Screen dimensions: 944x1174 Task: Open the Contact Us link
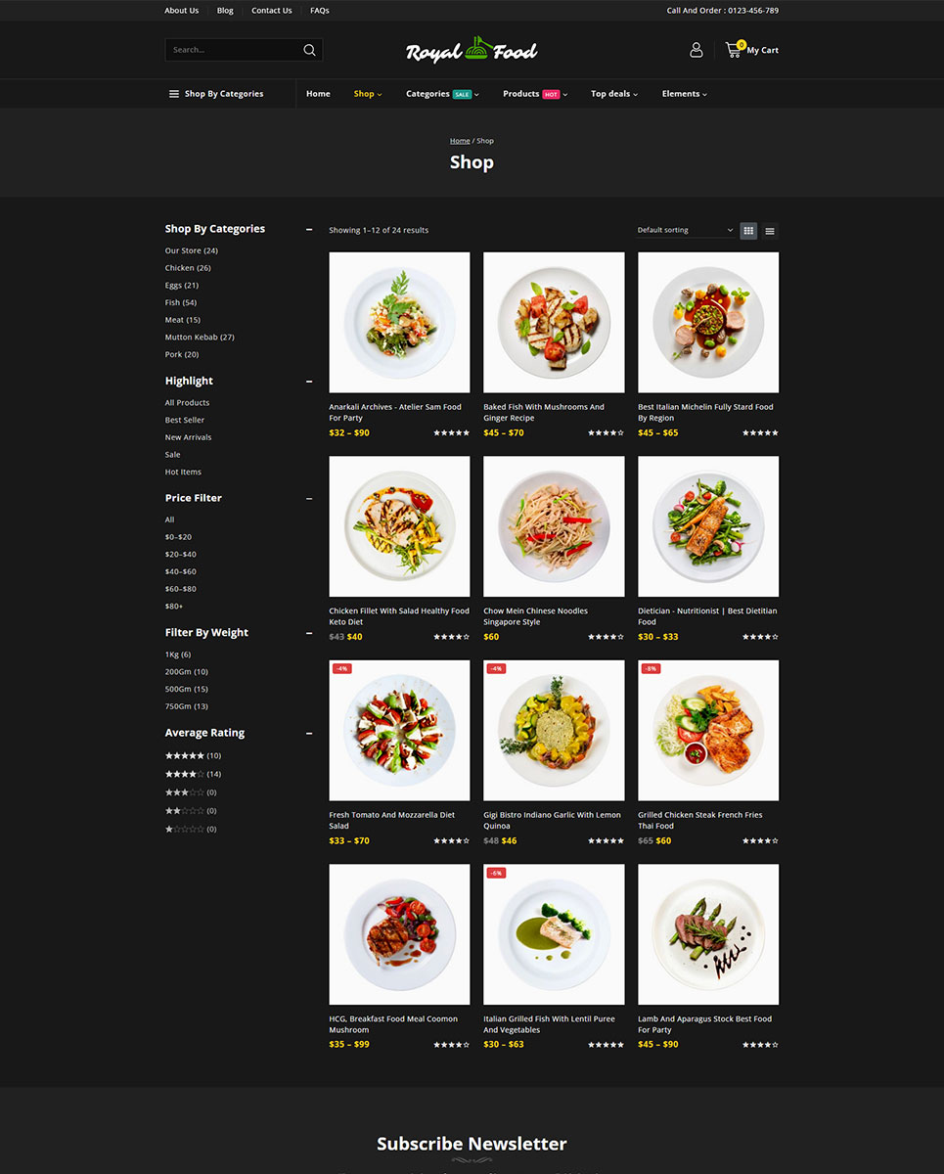click(272, 11)
